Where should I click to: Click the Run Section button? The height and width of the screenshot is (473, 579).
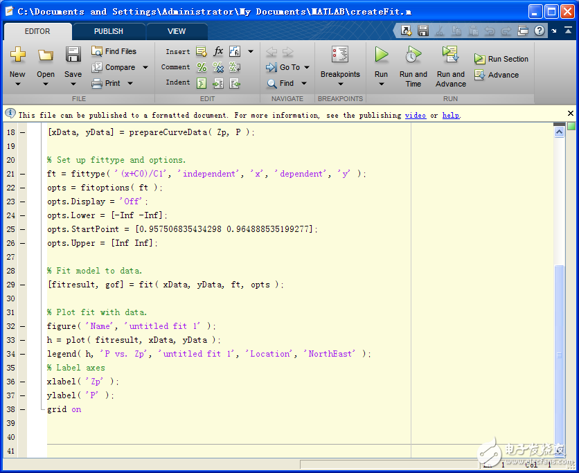tap(501, 59)
